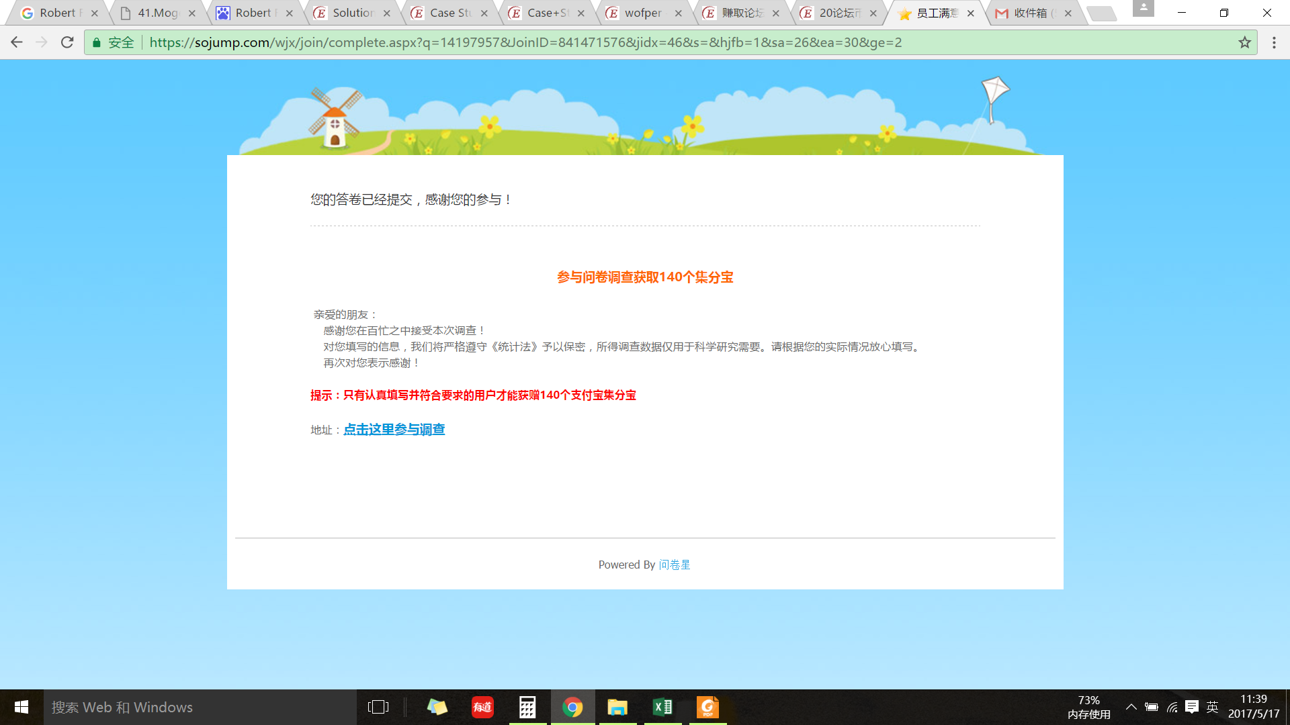Click the browser reload page icon

67,42
